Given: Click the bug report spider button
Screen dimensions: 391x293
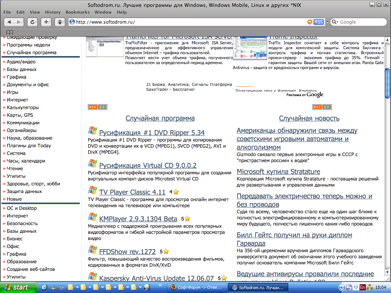Looking at the screenshot, I should click(x=60, y=22).
